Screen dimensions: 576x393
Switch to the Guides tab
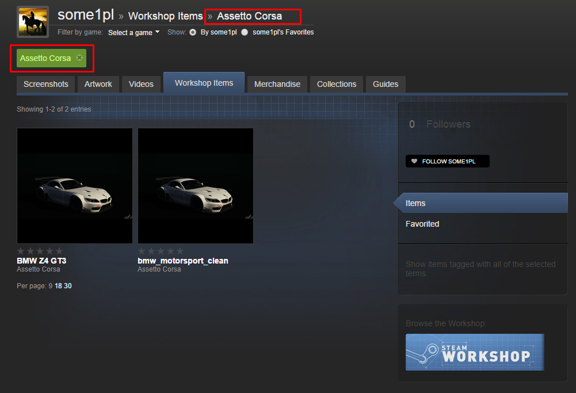[x=386, y=84]
